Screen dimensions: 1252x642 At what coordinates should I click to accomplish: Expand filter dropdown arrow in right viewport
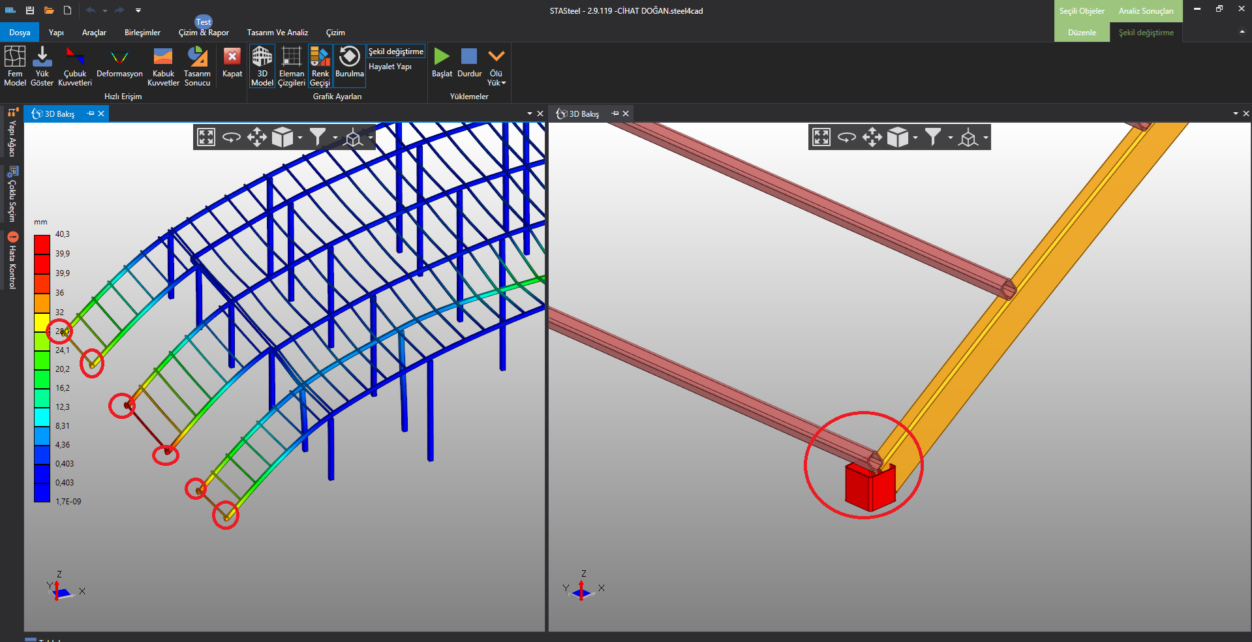point(950,138)
